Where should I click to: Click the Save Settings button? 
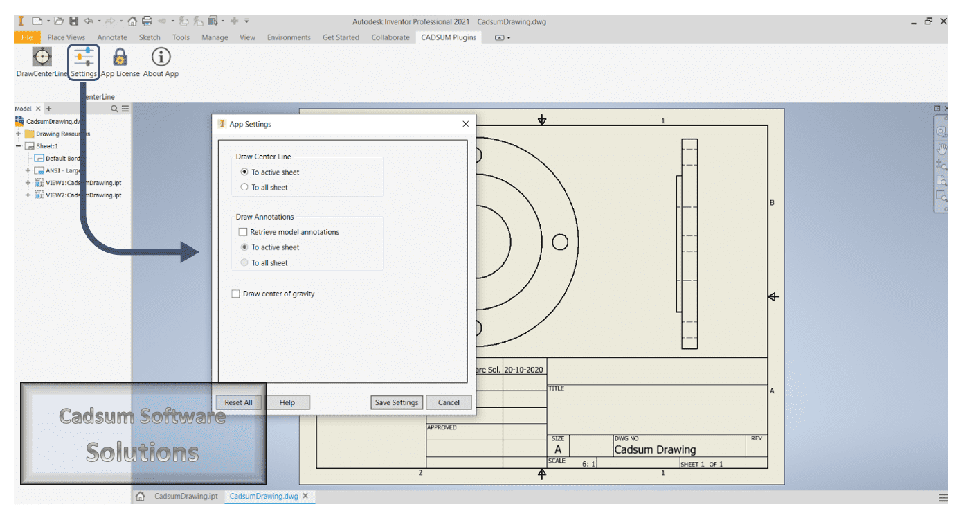(x=396, y=402)
